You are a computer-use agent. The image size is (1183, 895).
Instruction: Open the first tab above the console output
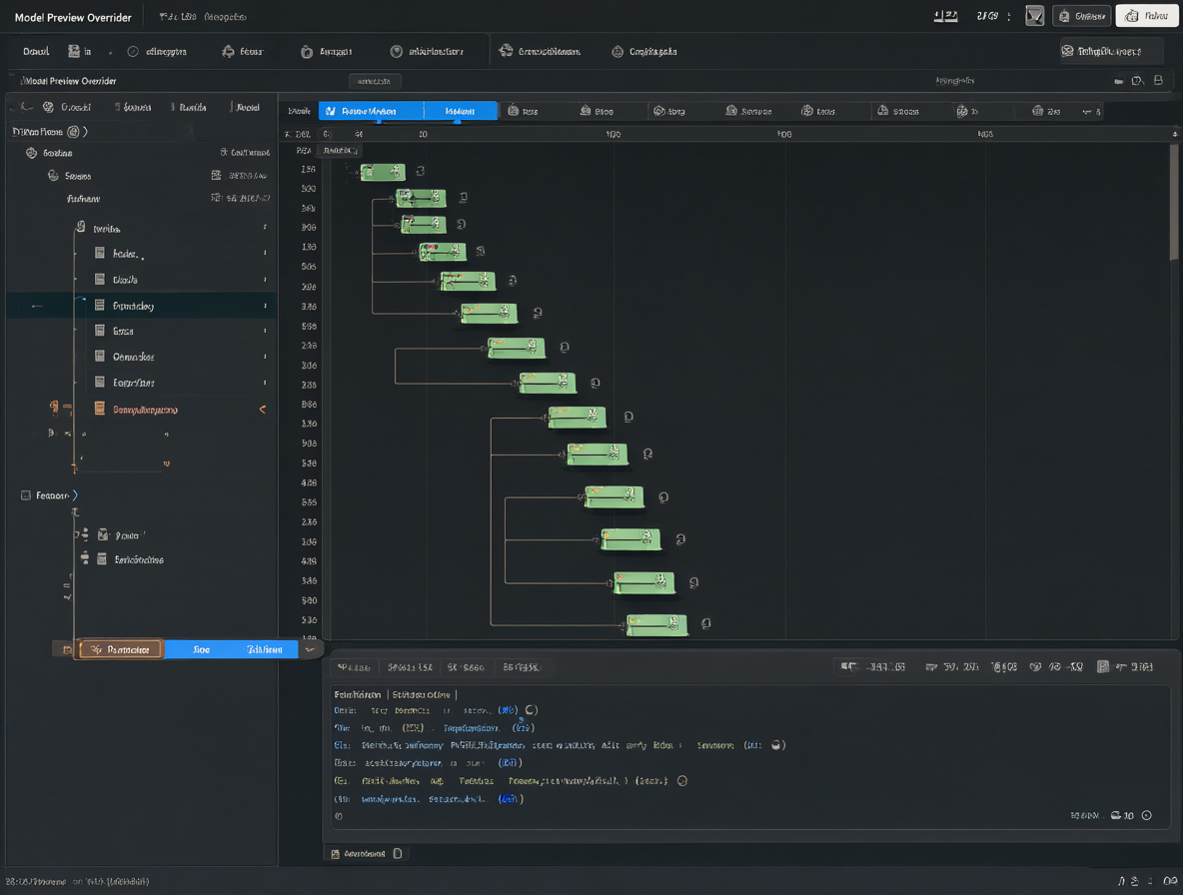pos(353,667)
